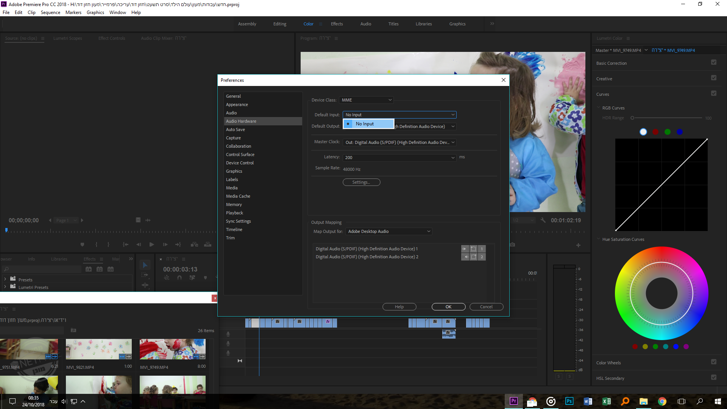Viewport: 727px width, 409px height.
Task: Open the Map Output for dropdown
Action: [x=389, y=231]
